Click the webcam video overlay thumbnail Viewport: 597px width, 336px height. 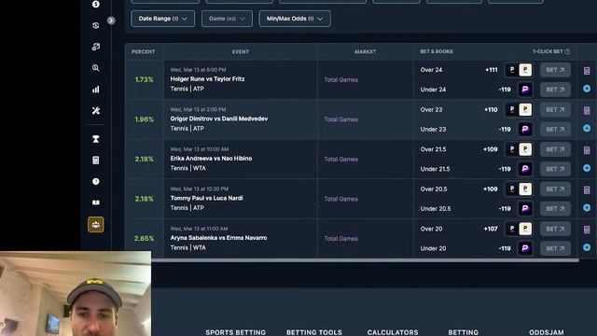76,293
